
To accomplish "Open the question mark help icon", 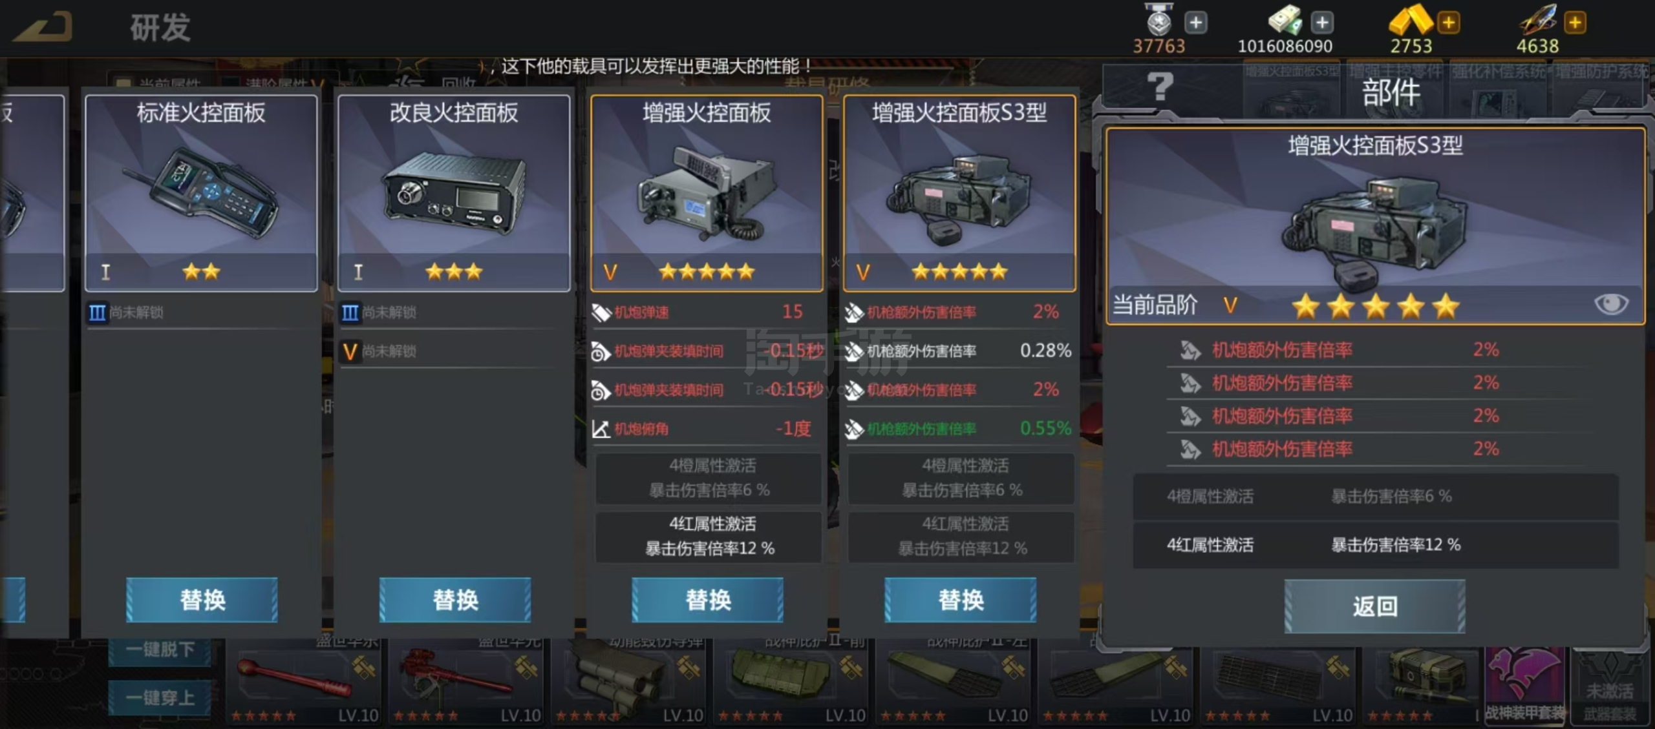I will tap(1160, 87).
